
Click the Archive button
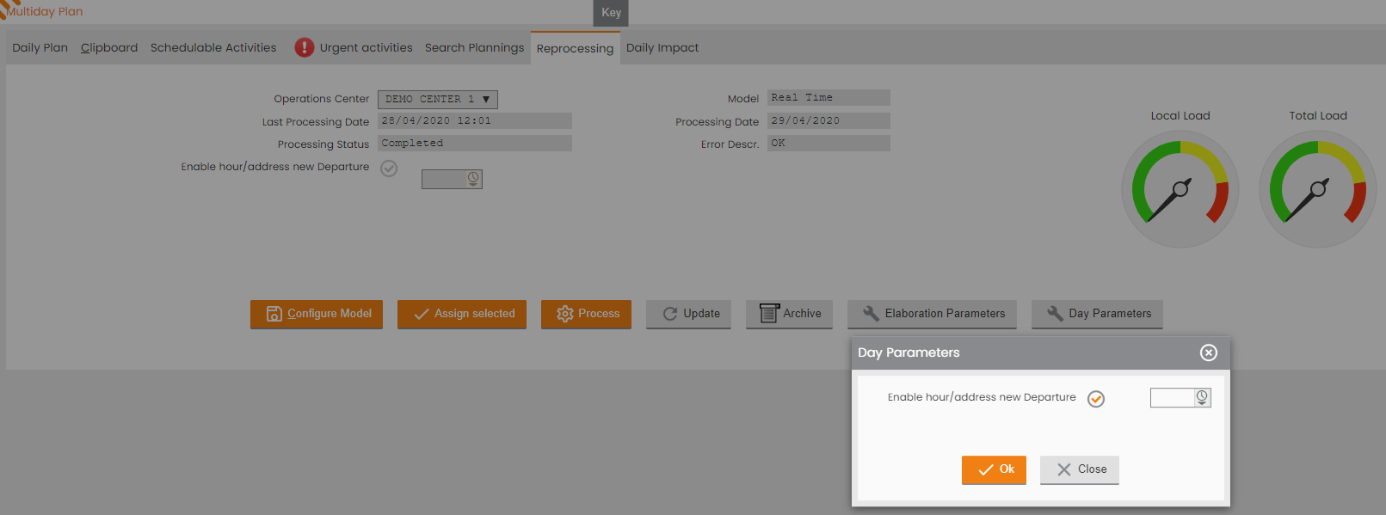coord(789,314)
